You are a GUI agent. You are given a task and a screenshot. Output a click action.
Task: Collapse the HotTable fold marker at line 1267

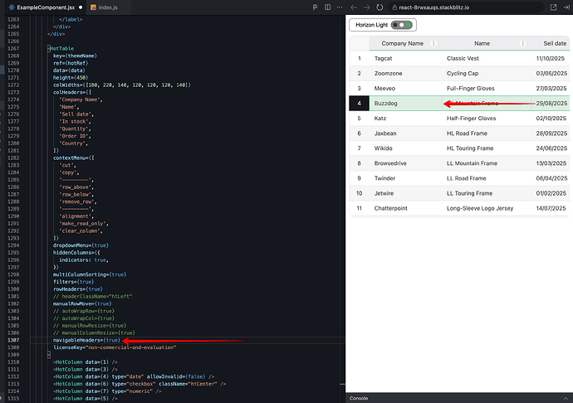tap(49, 48)
